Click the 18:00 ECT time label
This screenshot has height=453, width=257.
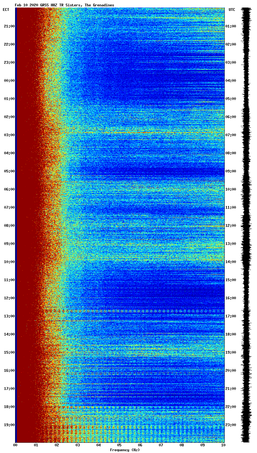[9, 407]
